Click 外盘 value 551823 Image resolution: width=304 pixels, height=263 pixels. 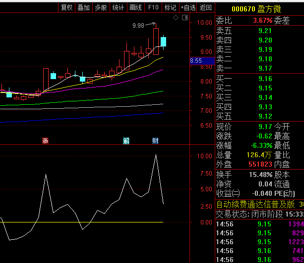click(x=260, y=164)
